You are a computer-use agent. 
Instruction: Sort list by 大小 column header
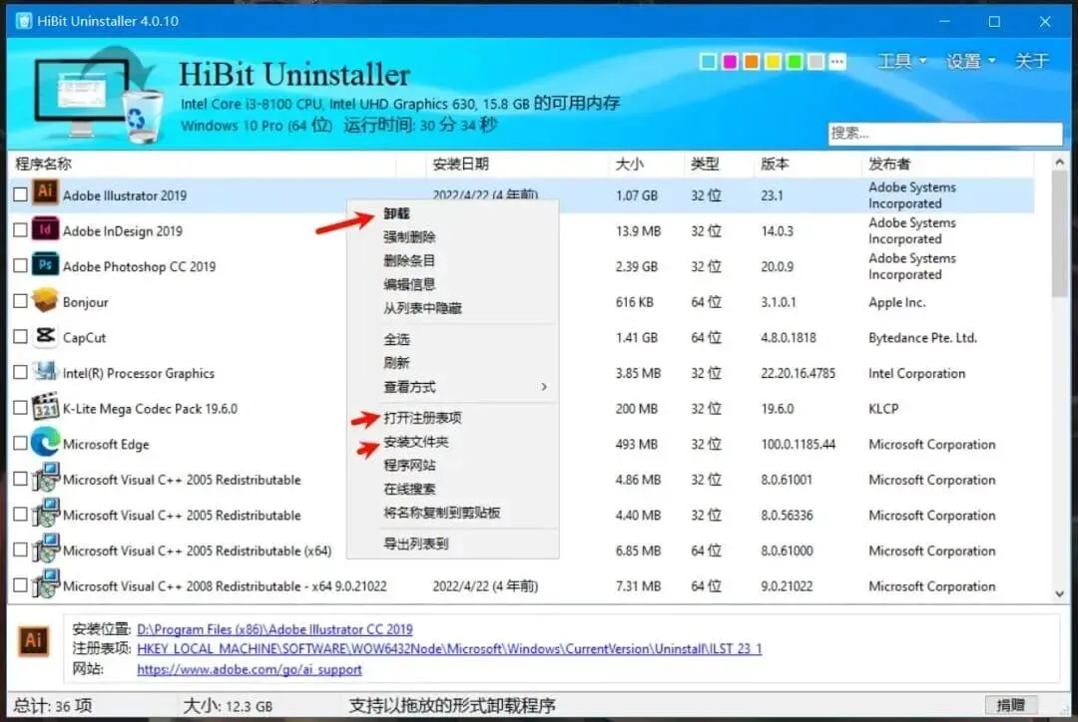click(x=629, y=164)
